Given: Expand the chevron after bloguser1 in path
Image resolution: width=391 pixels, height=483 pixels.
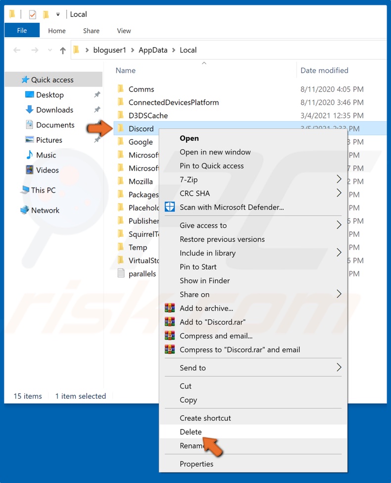Looking at the screenshot, I should [x=132, y=50].
